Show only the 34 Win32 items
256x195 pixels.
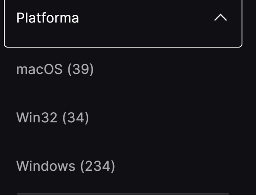tap(53, 118)
